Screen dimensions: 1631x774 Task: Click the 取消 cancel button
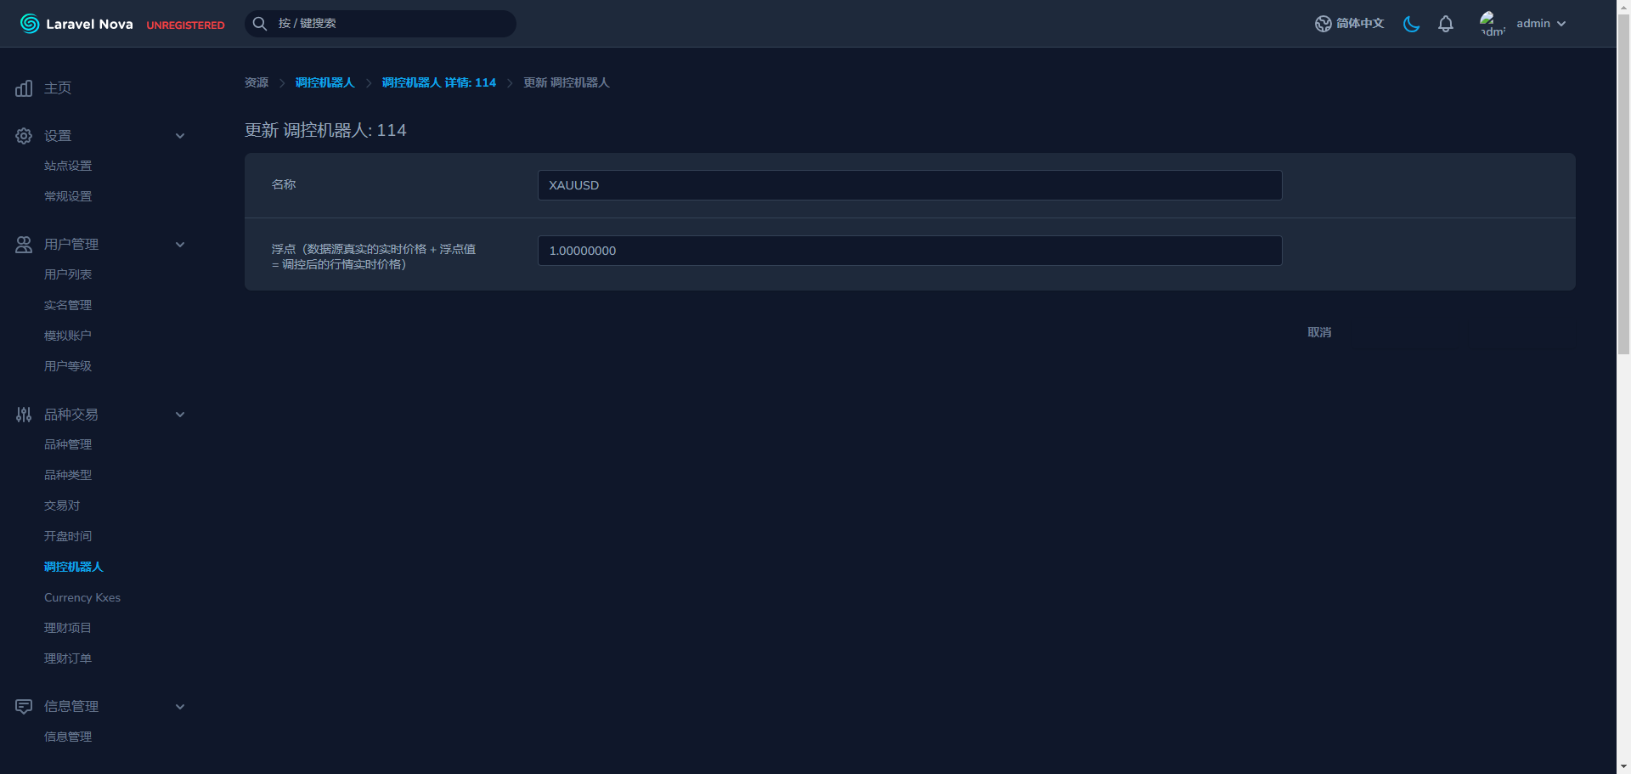tap(1318, 332)
